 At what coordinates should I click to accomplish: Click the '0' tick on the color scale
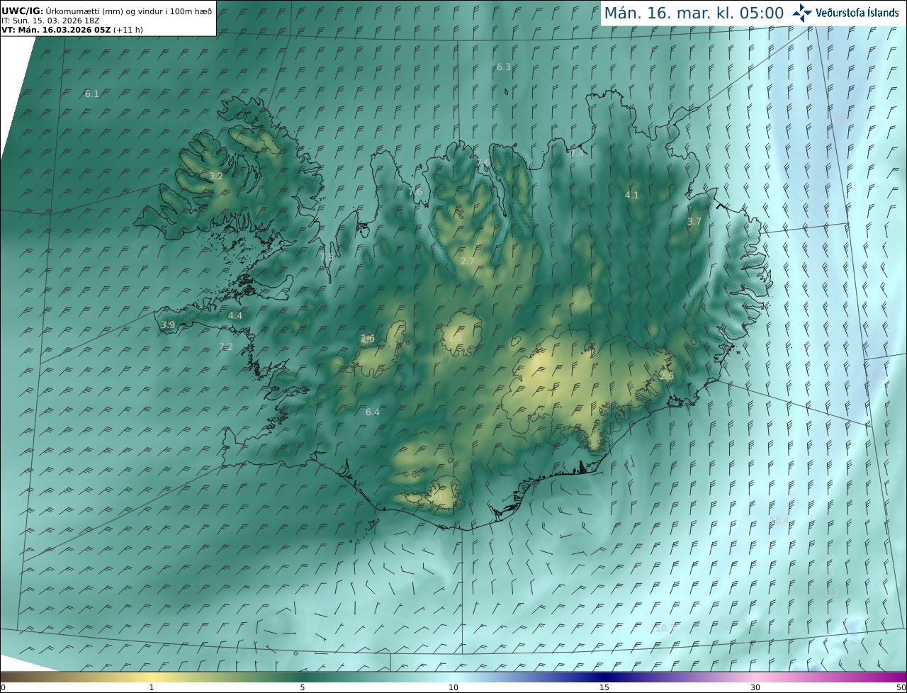[3, 687]
